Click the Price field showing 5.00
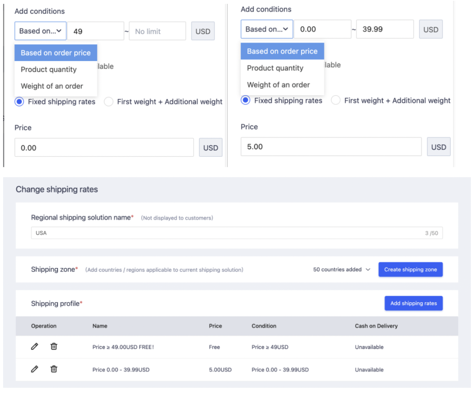 coord(331,147)
